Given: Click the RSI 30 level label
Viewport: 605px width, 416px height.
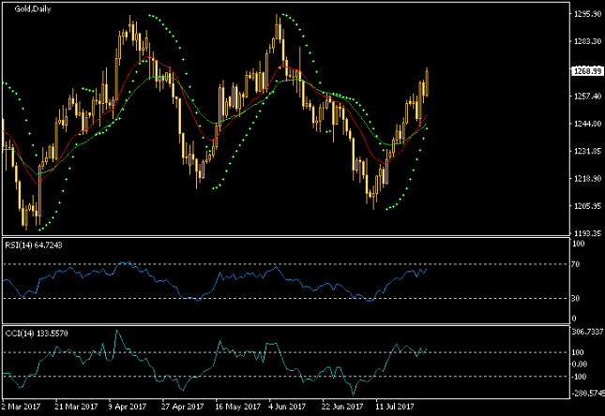Looking at the screenshot, I should 575,298.
